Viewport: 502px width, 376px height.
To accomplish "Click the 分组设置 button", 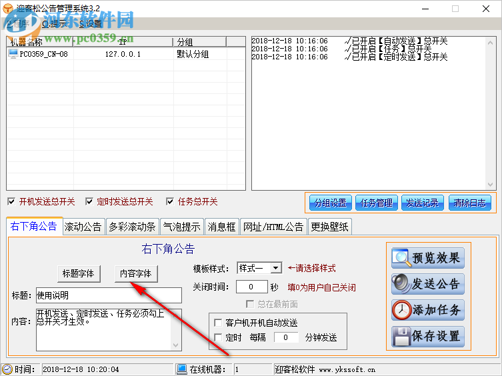I will tap(331, 203).
